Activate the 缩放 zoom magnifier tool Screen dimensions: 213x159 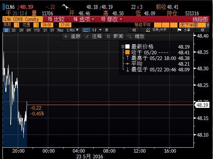pyautogui.click(x=136, y=36)
